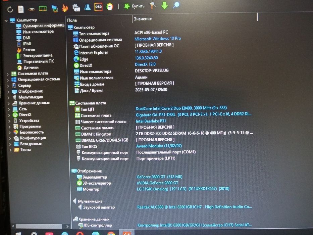
Task: Open the CPU chip toolbar icon
Action: pyautogui.click(x=32, y=9)
